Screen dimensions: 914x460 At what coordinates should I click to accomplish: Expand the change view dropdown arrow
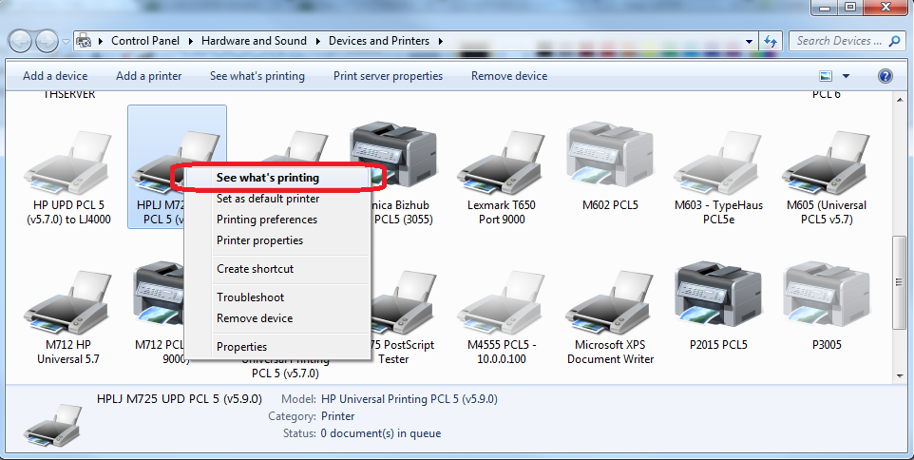(846, 76)
